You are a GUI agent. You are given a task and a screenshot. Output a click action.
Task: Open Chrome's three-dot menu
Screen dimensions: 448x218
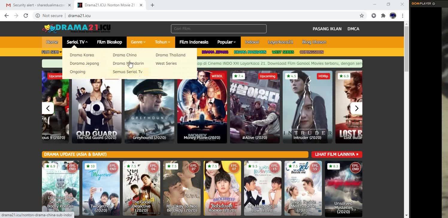(x=403, y=16)
